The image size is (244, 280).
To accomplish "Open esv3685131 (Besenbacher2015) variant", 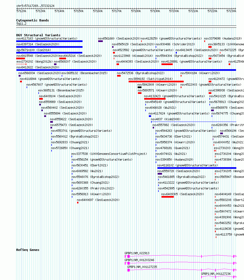I will click(61, 90).
